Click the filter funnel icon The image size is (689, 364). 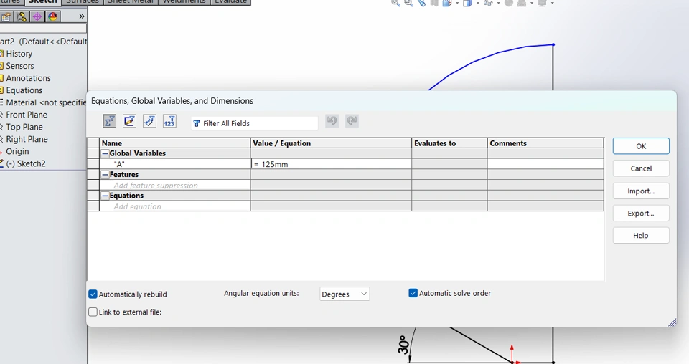pos(197,124)
